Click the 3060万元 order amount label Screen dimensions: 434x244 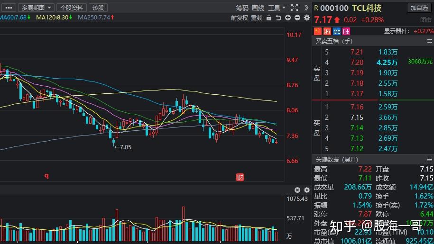(420, 61)
